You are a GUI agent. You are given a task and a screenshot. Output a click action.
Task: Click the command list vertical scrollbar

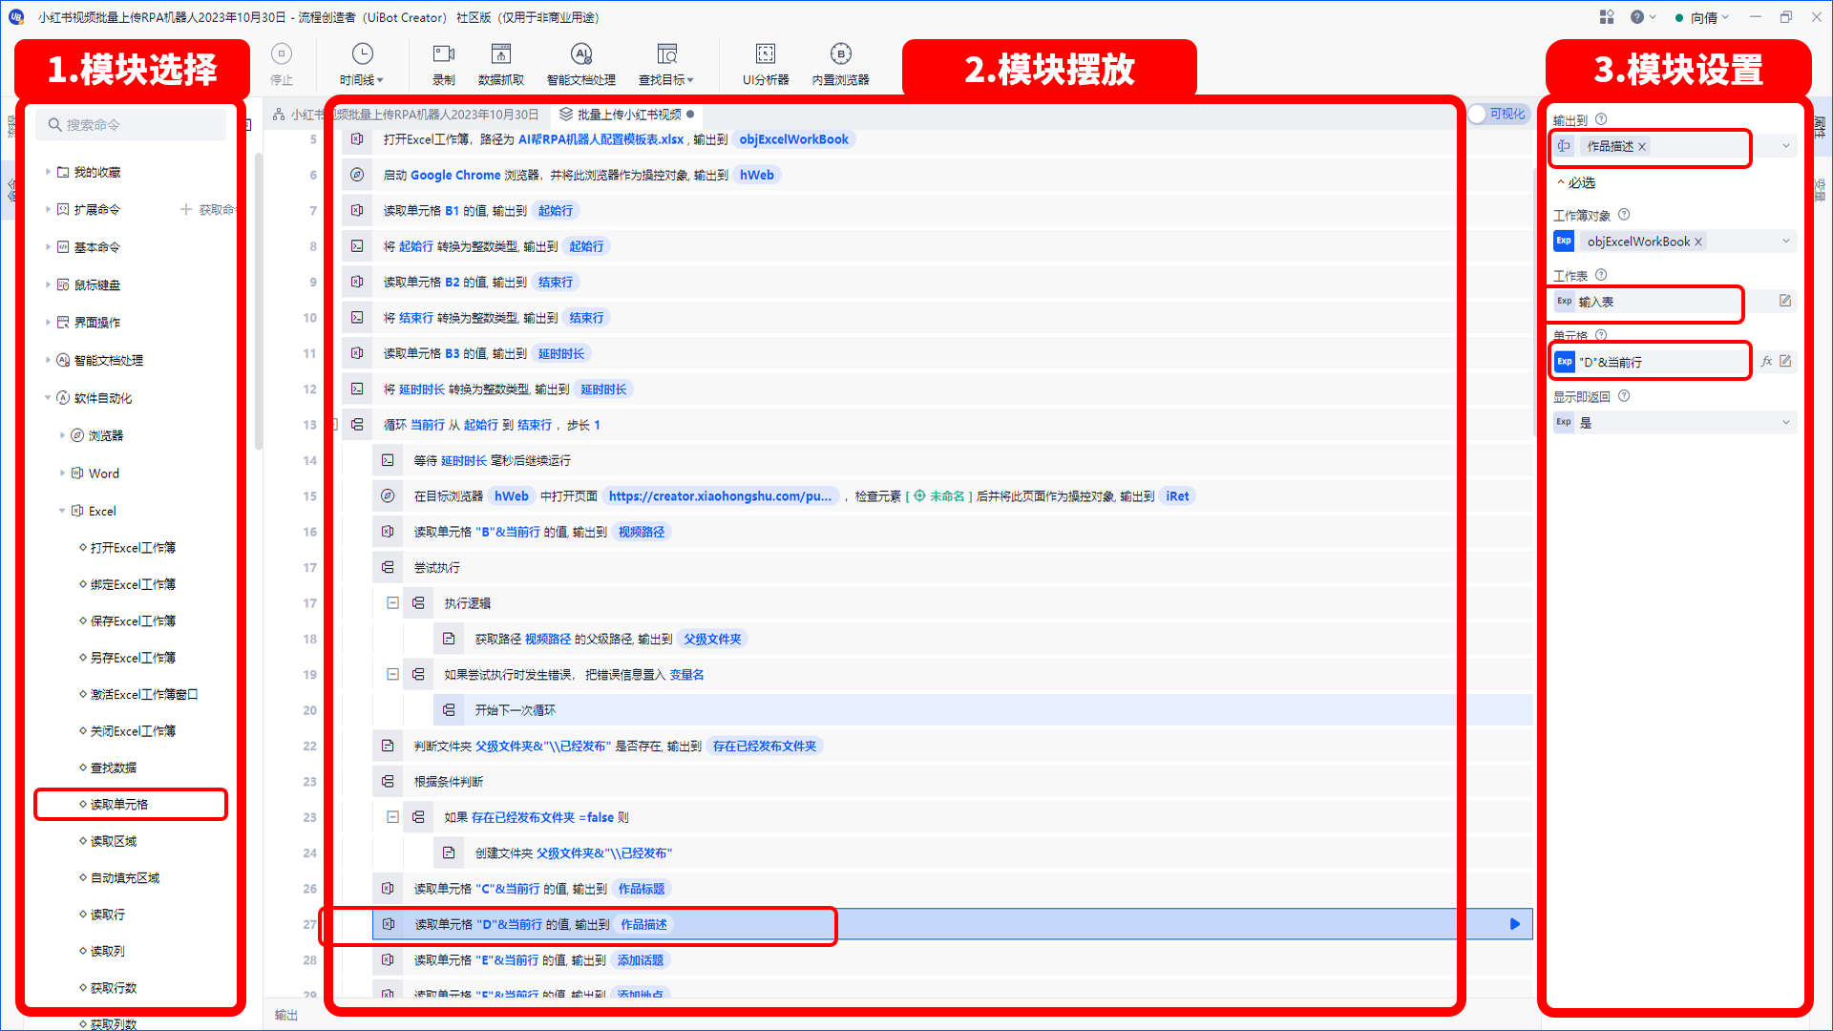258,301
